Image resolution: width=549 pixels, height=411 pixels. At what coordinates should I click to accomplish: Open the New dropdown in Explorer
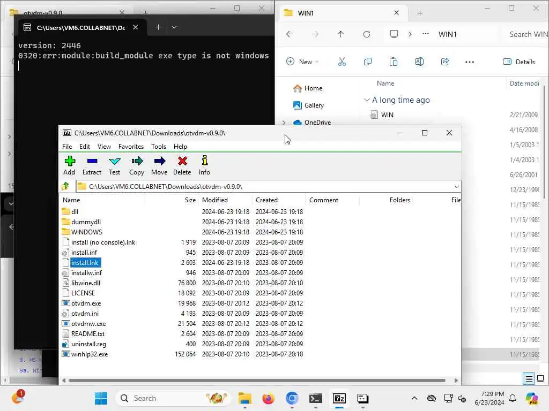coord(303,62)
